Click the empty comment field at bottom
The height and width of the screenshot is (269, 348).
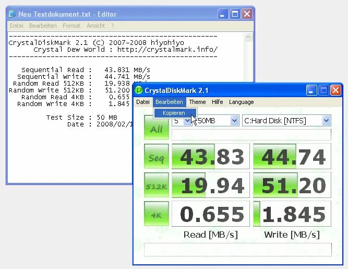pos(238,250)
